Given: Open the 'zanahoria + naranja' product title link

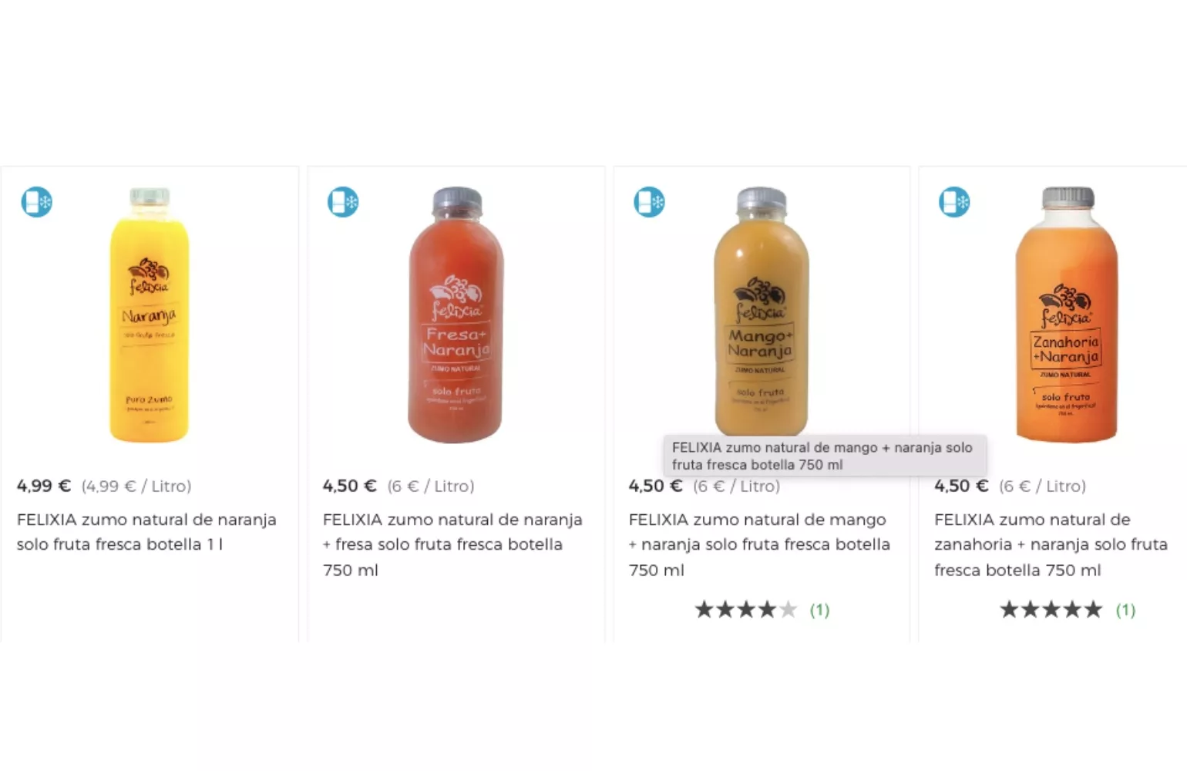Looking at the screenshot, I should [1051, 544].
